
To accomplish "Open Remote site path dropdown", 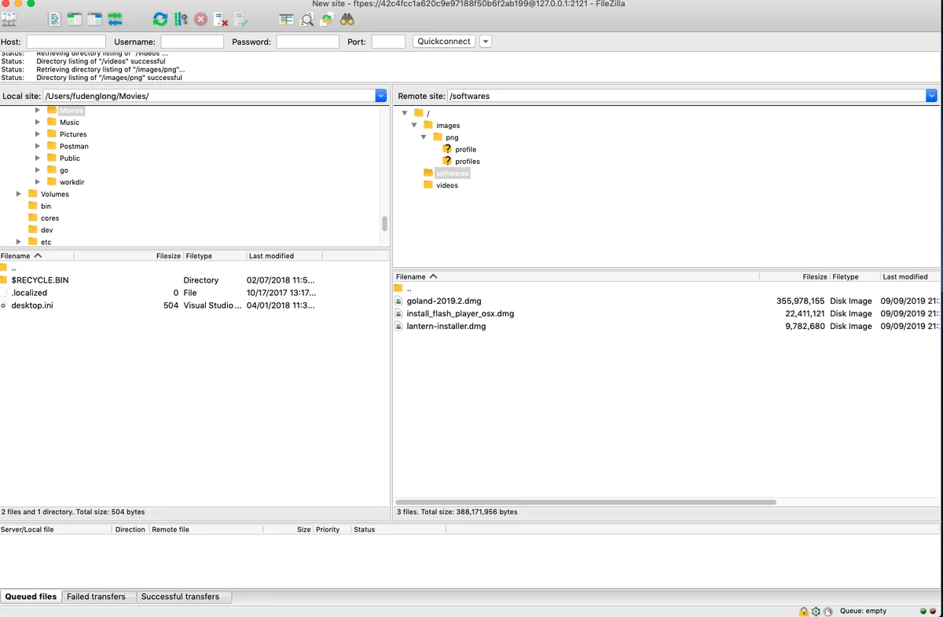I will tap(932, 96).
